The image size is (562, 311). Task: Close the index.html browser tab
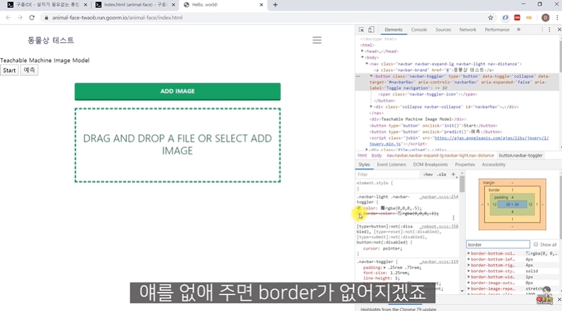173,4
